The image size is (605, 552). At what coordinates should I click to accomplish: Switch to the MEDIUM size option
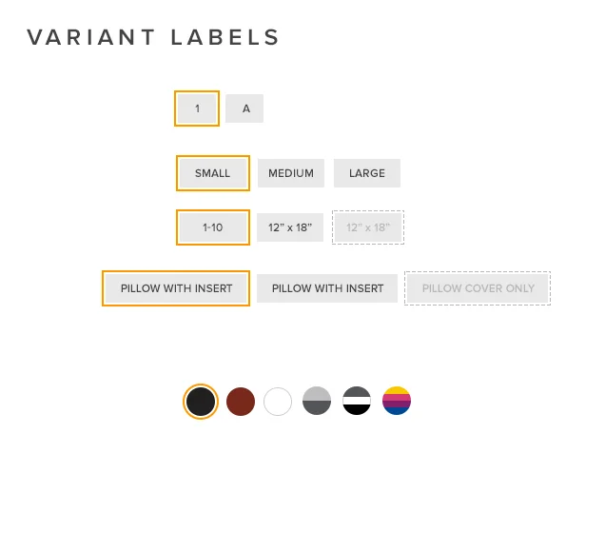point(291,173)
